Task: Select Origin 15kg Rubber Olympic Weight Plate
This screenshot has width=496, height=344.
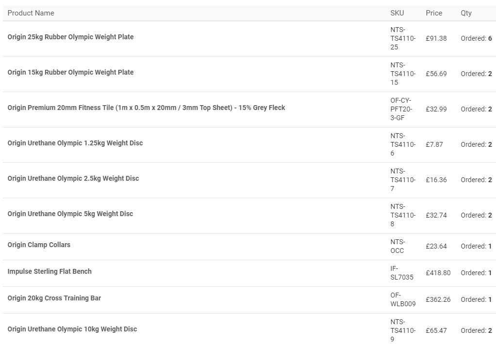Action: [70, 72]
